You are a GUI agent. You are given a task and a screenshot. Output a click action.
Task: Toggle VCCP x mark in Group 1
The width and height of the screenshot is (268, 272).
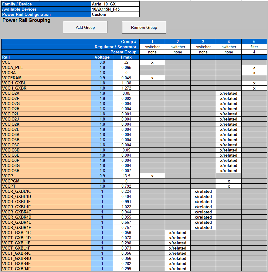pos(152,176)
